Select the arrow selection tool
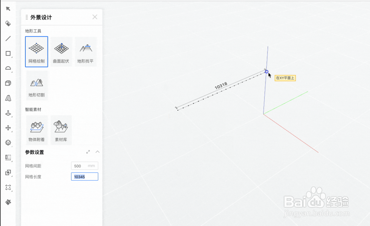Viewport: 370px width, 226px height. tap(8, 9)
